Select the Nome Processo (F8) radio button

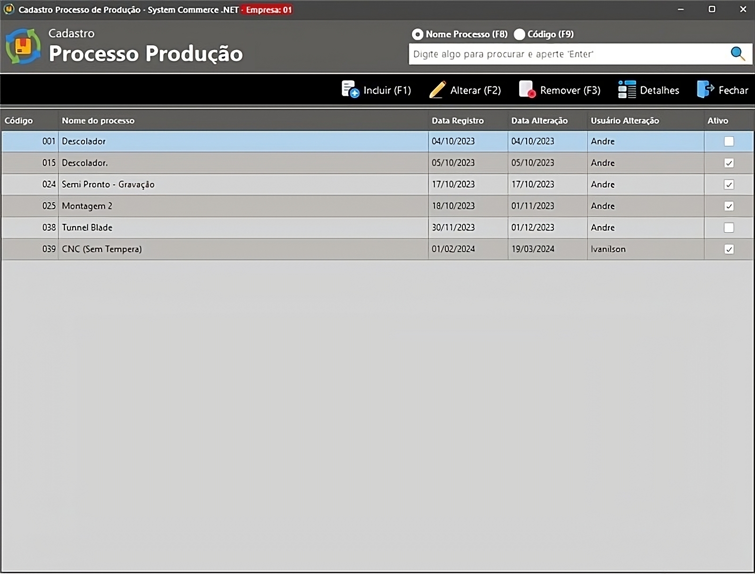418,34
